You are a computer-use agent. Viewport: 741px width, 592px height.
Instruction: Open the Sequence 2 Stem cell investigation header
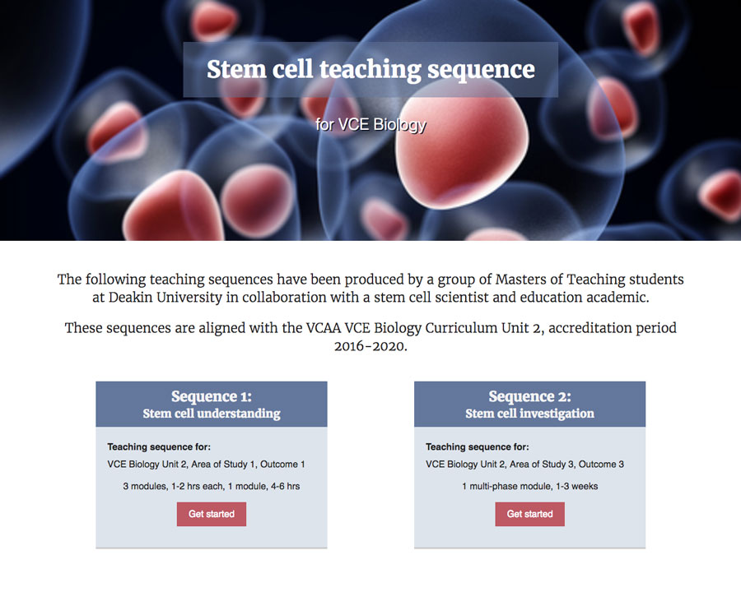[529, 404]
